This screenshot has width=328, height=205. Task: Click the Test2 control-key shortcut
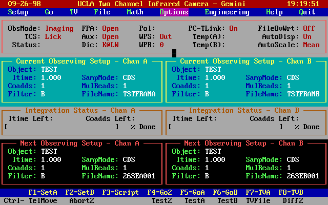(162, 200)
